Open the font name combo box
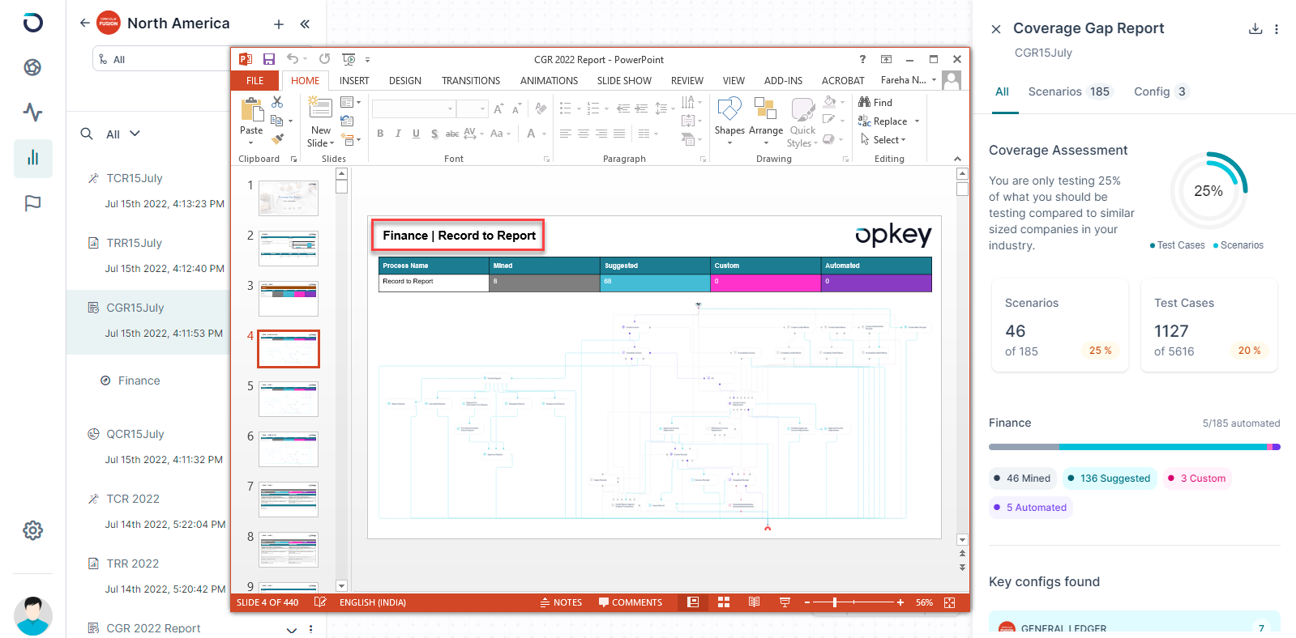1296x638 pixels. (413, 108)
